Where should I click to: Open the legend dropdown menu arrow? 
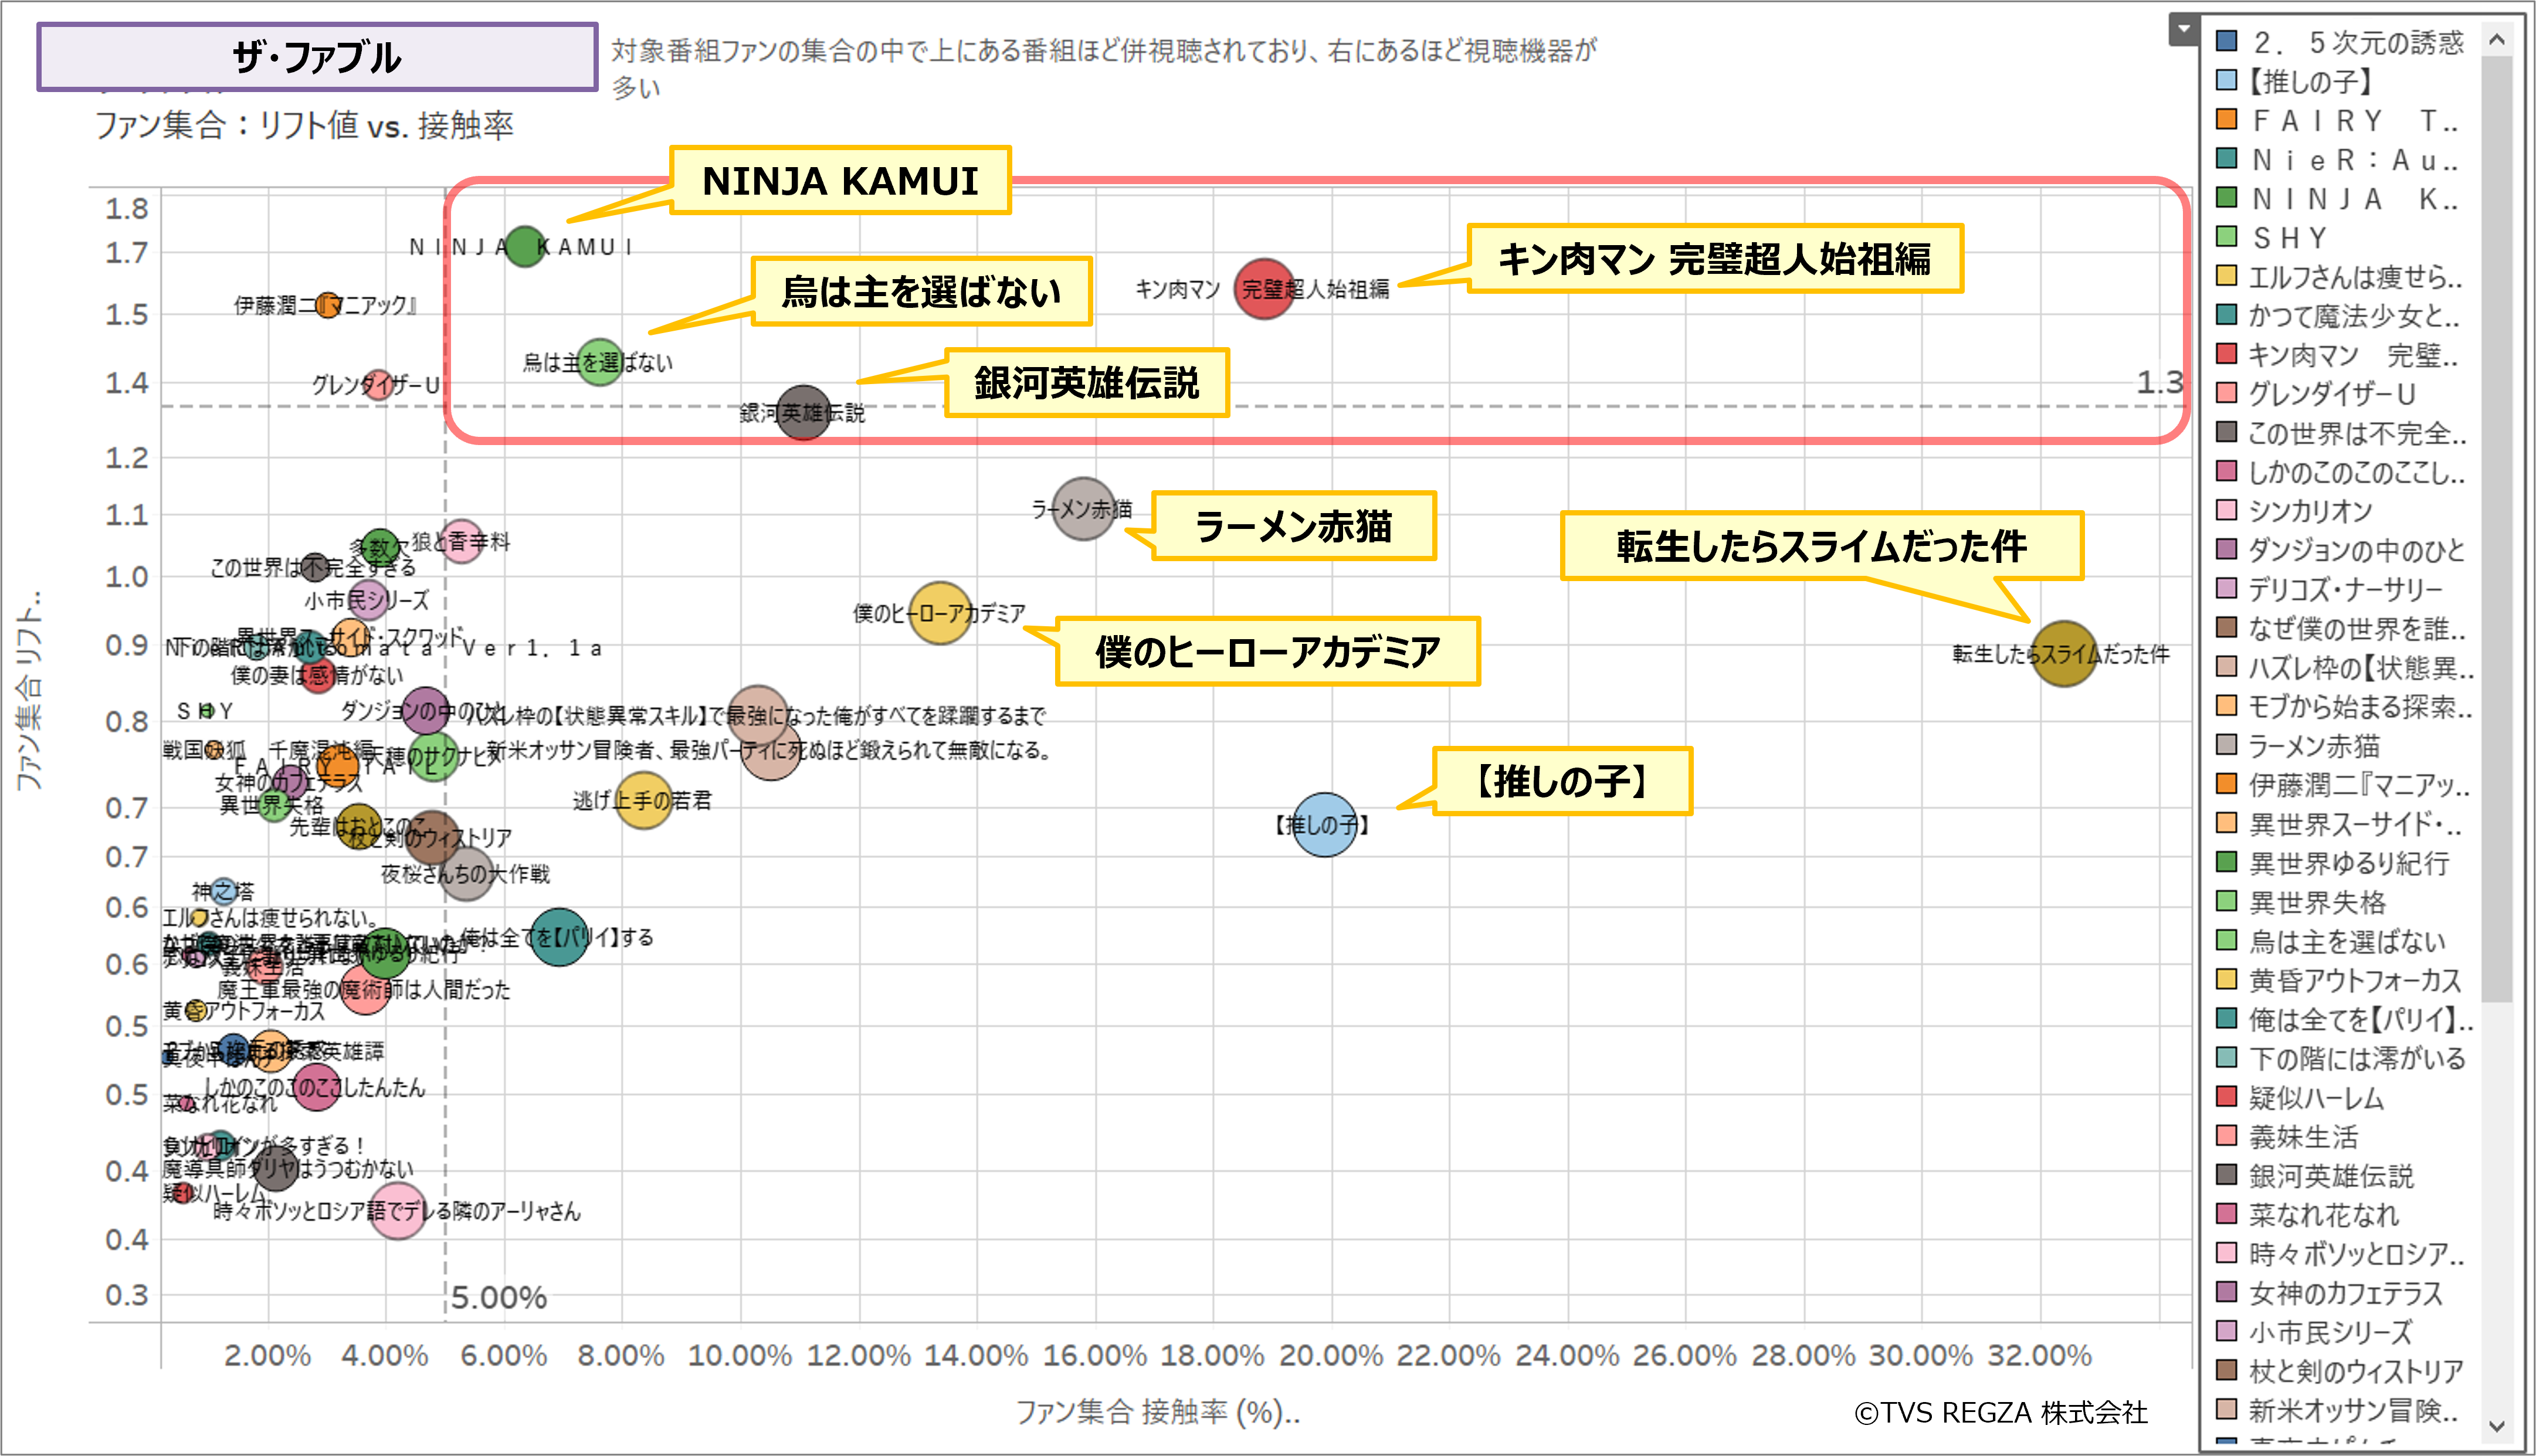tap(2183, 29)
